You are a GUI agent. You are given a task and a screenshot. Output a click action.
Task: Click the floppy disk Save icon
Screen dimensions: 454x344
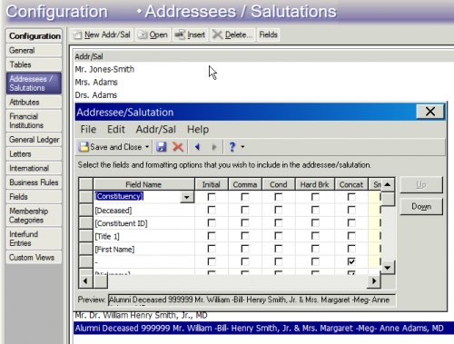point(162,147)
